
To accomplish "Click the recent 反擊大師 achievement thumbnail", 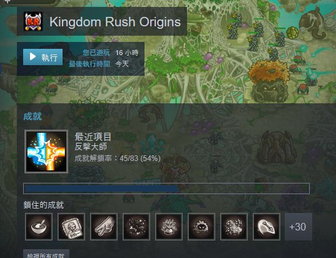I will tap(46, 152).
